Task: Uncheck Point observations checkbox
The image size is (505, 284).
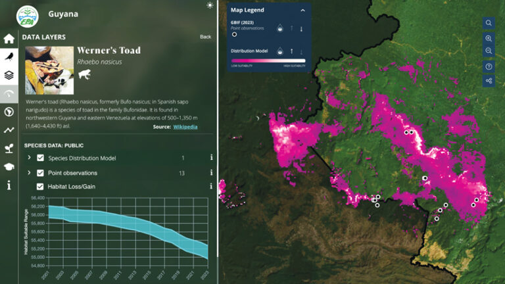Action: point(40,173)
